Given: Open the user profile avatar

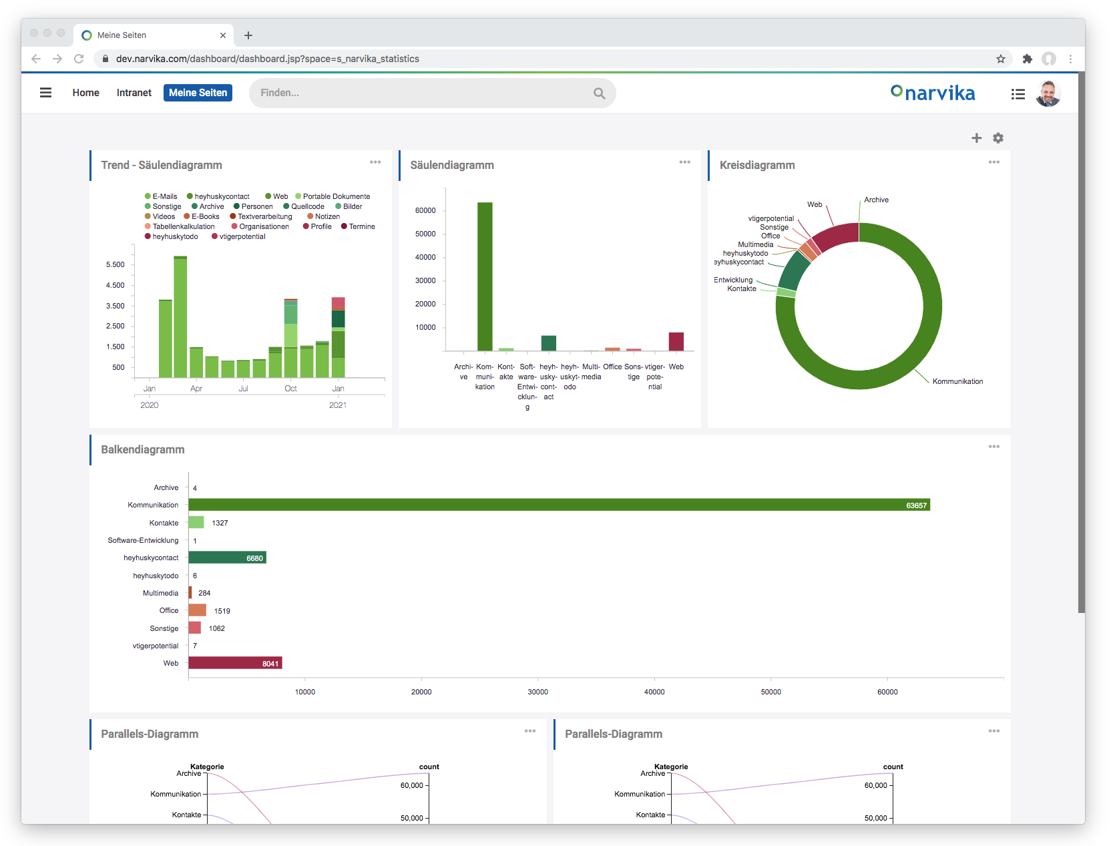Looking at the screenshot, I should pos(1048,93).
